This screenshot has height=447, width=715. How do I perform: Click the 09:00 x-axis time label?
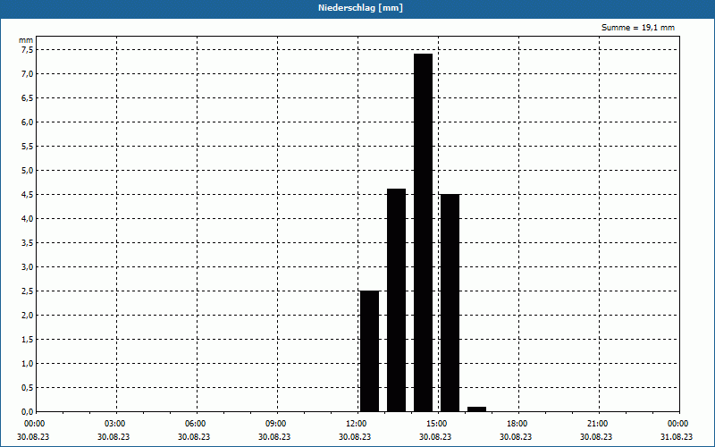(x=277, y=424)
